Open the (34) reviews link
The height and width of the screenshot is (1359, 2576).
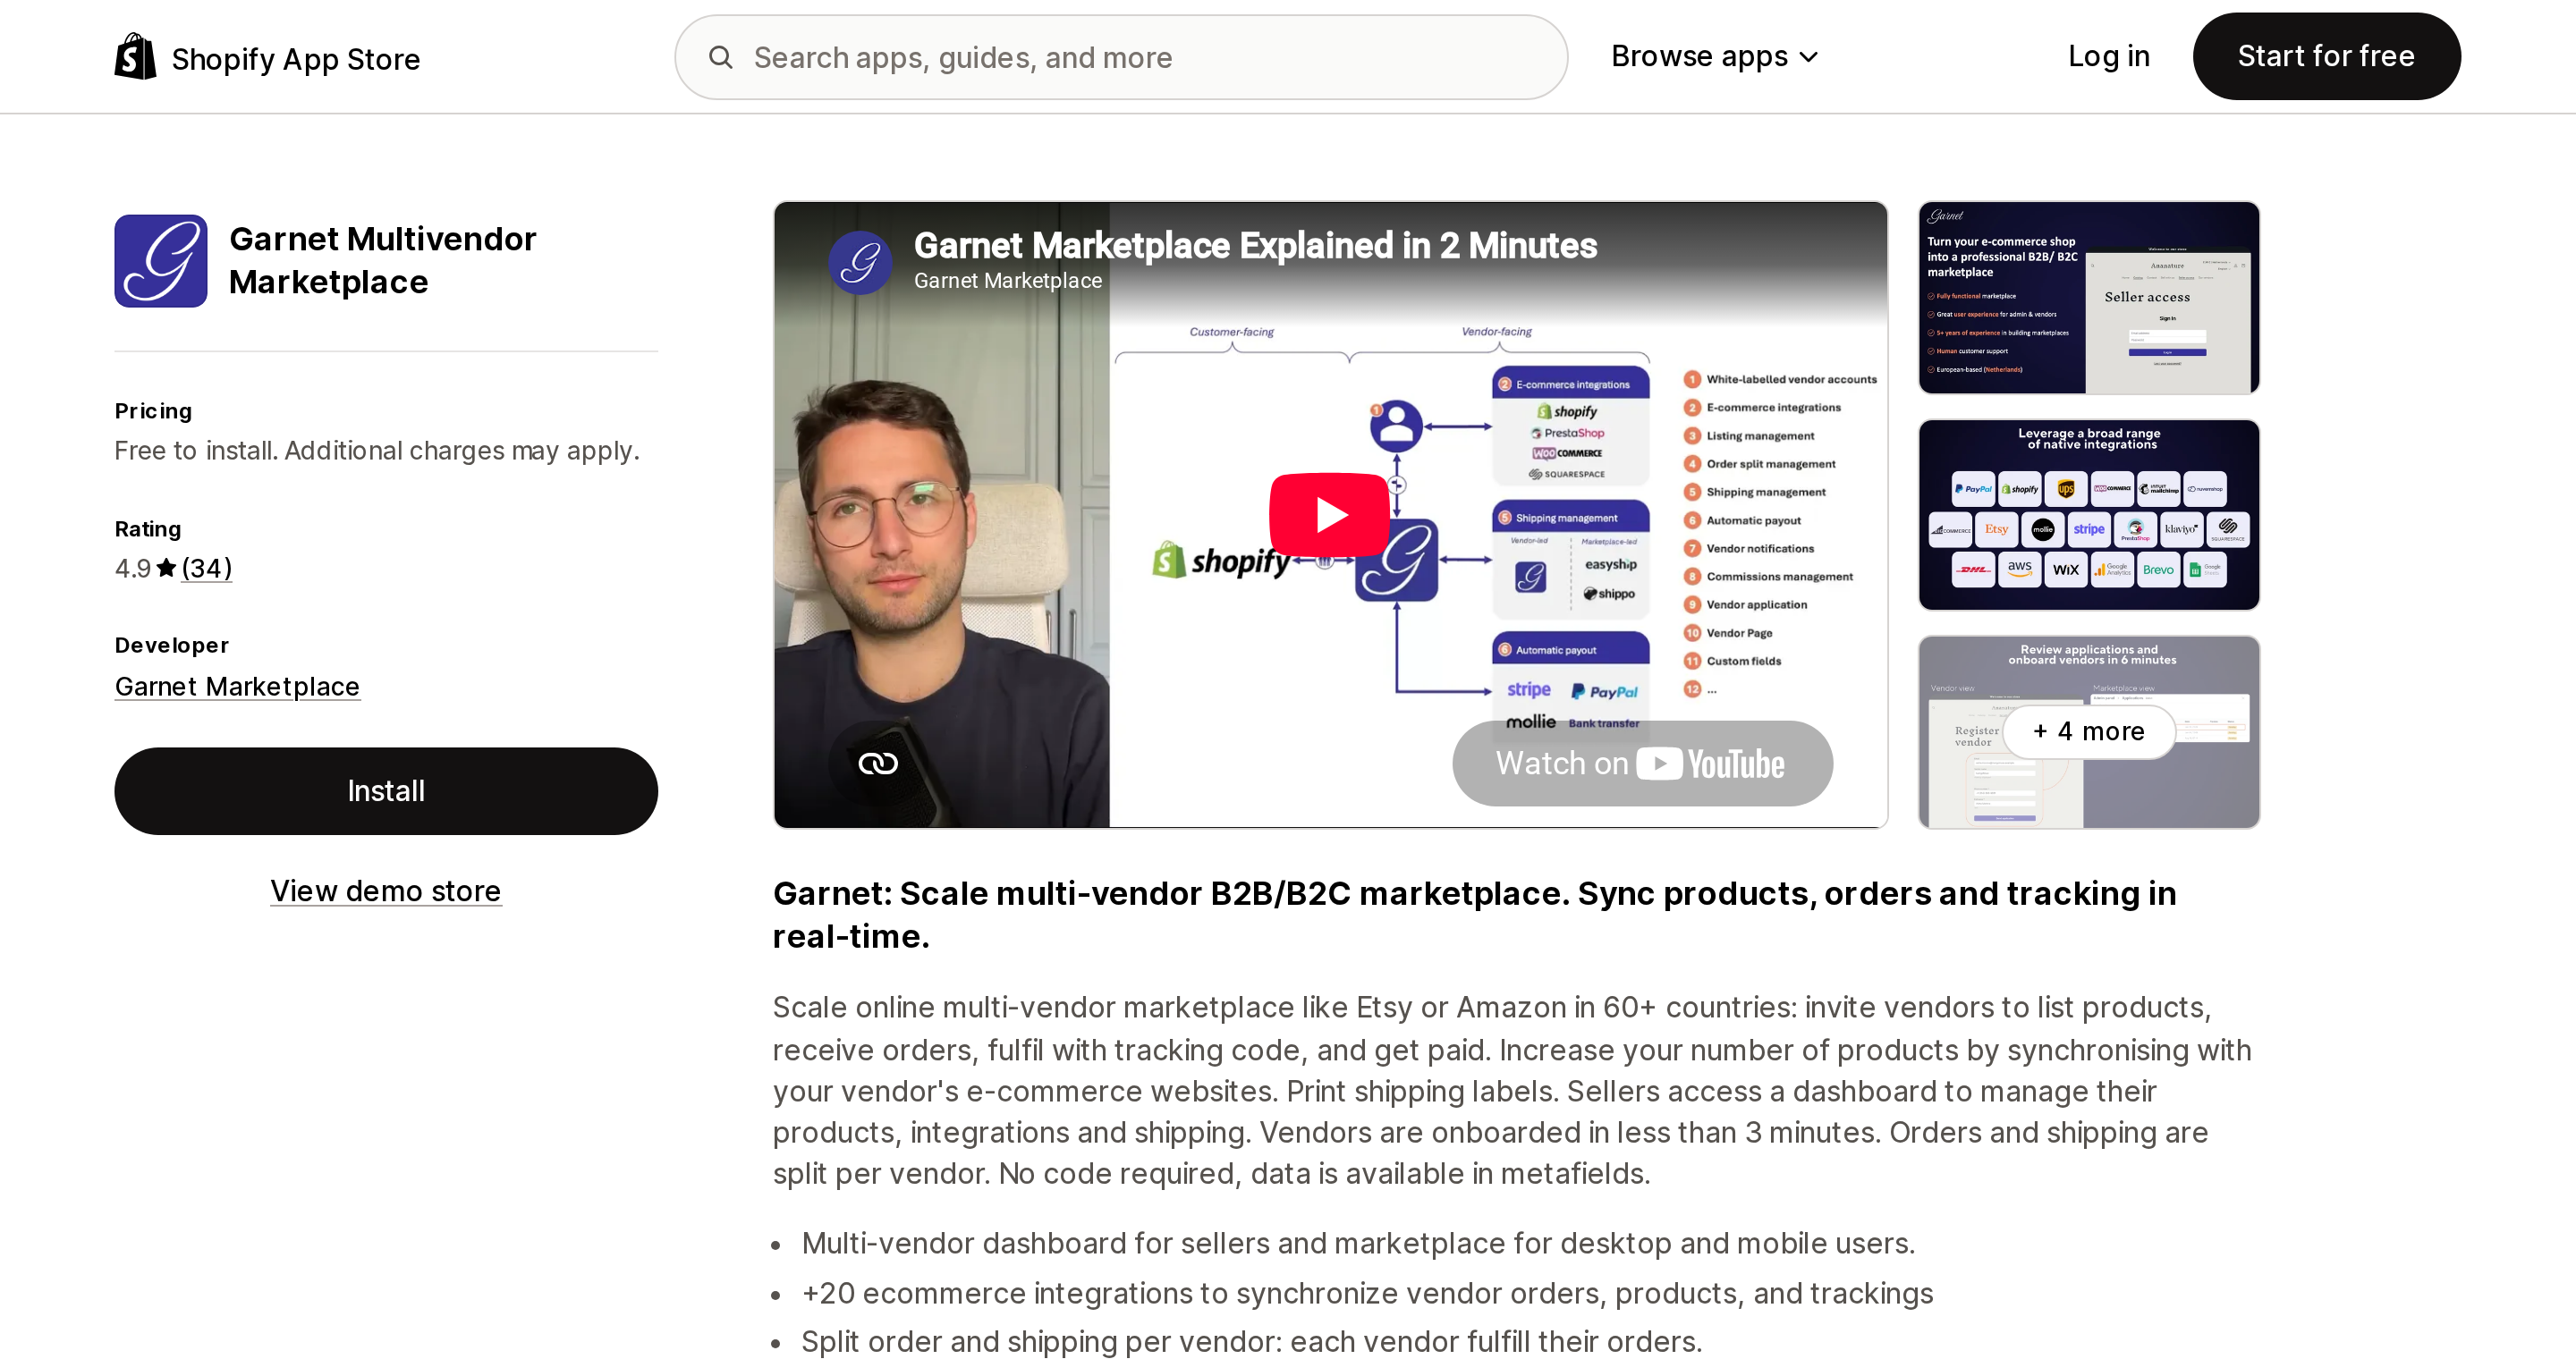click(x=206, y=568)
